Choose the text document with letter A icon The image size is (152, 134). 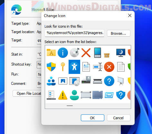86,67
